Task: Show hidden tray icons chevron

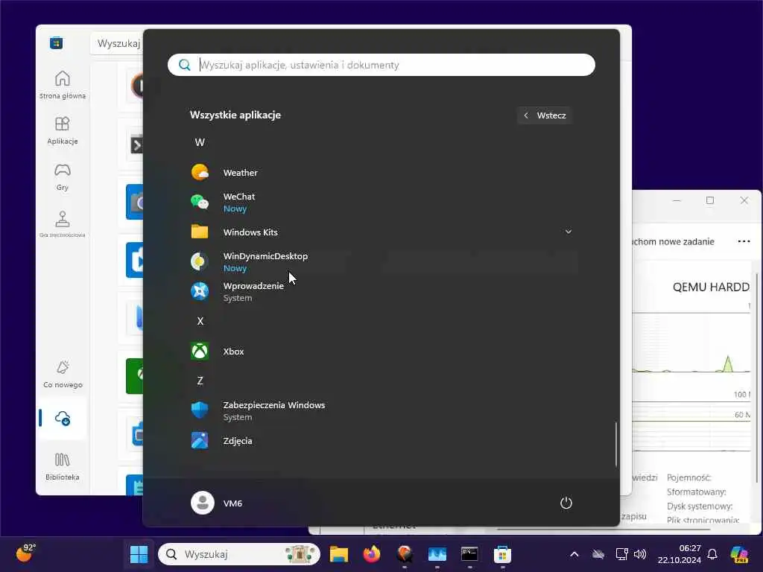Action: [x=574, y=554]
